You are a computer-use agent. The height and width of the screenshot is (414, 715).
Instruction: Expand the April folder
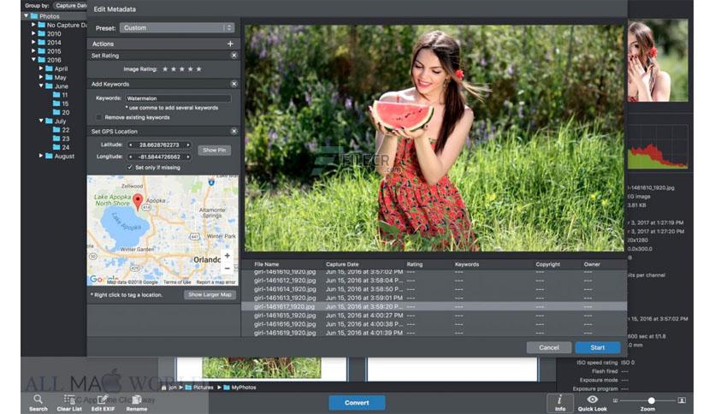[x=40, y=68]
